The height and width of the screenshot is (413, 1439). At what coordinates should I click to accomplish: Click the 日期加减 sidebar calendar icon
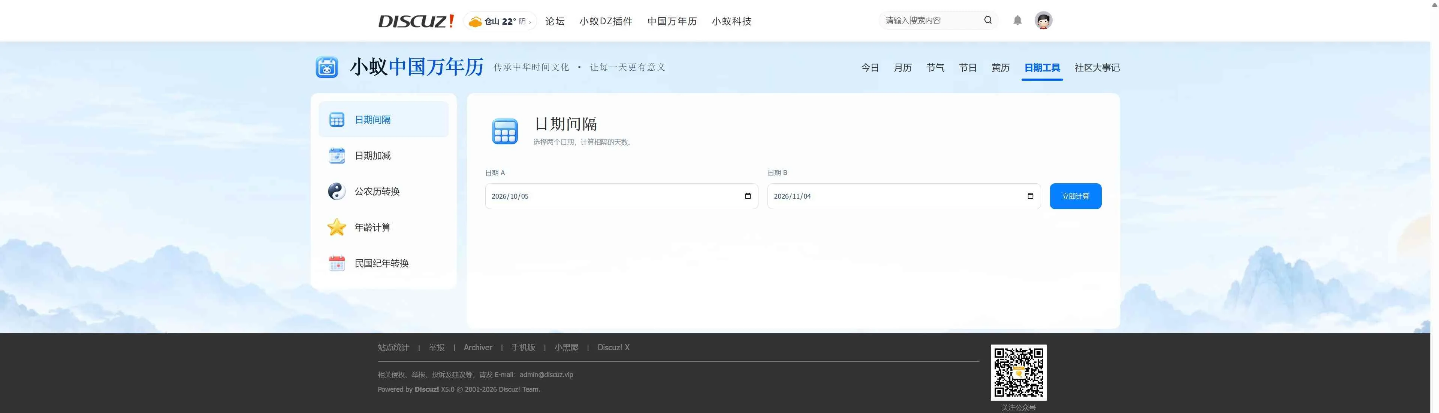tap(337, 156)
